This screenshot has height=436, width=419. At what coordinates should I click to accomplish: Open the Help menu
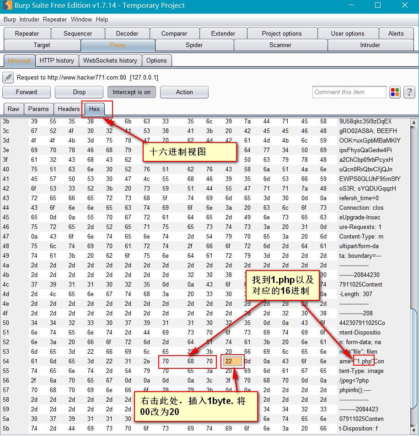[x=102, y=20]
